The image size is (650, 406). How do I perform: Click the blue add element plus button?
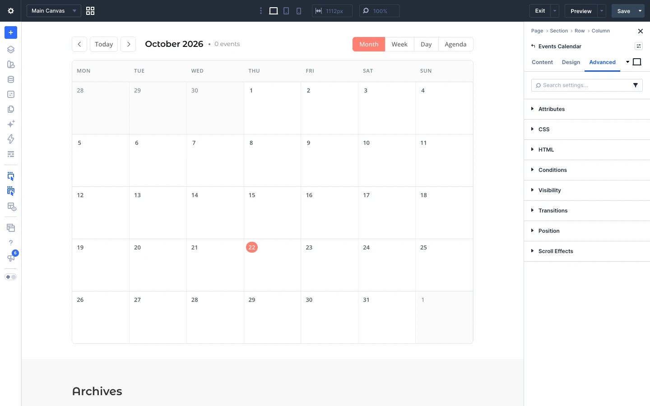coord(11,32)
